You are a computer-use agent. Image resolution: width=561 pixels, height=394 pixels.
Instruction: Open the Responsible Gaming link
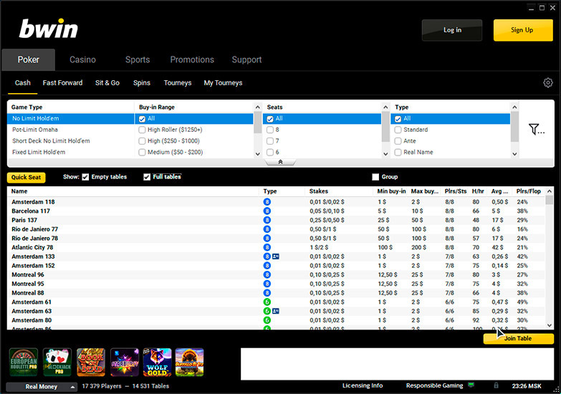[434, 385]
